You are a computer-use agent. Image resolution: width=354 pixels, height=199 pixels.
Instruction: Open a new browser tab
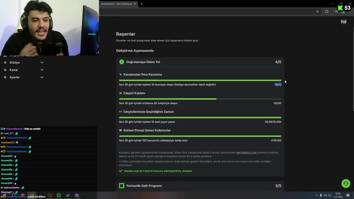coord(142,4)
